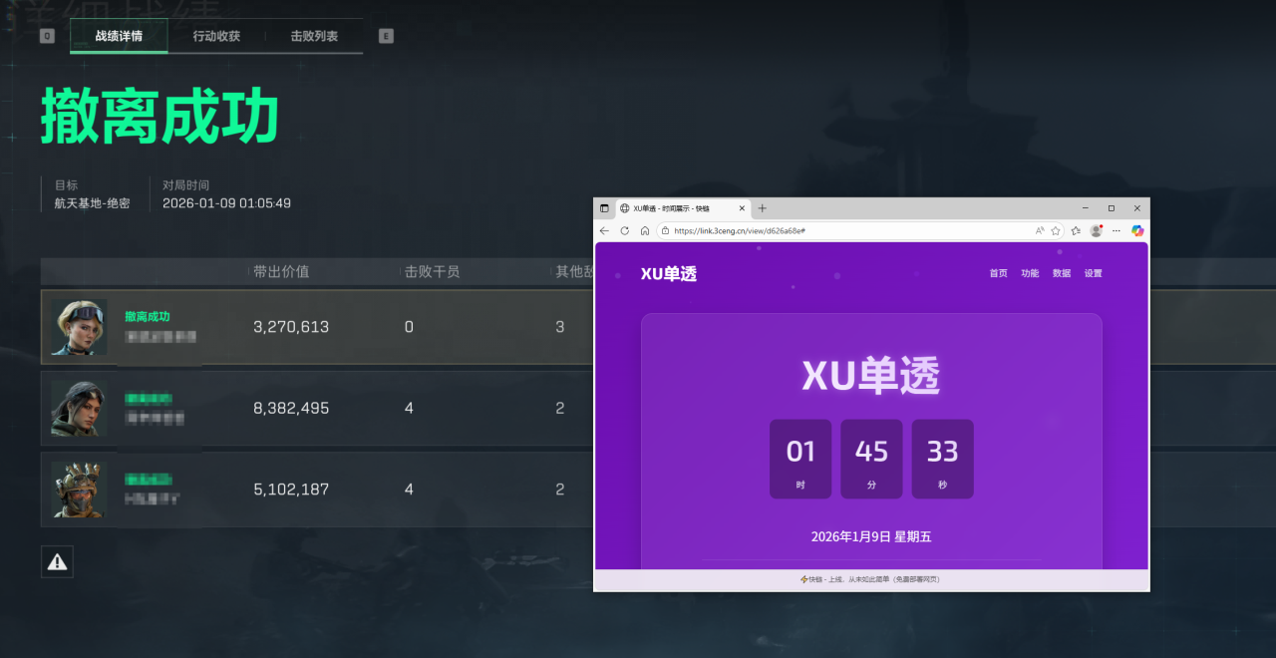Click the browser profile avatar icon

point(1096,230)
